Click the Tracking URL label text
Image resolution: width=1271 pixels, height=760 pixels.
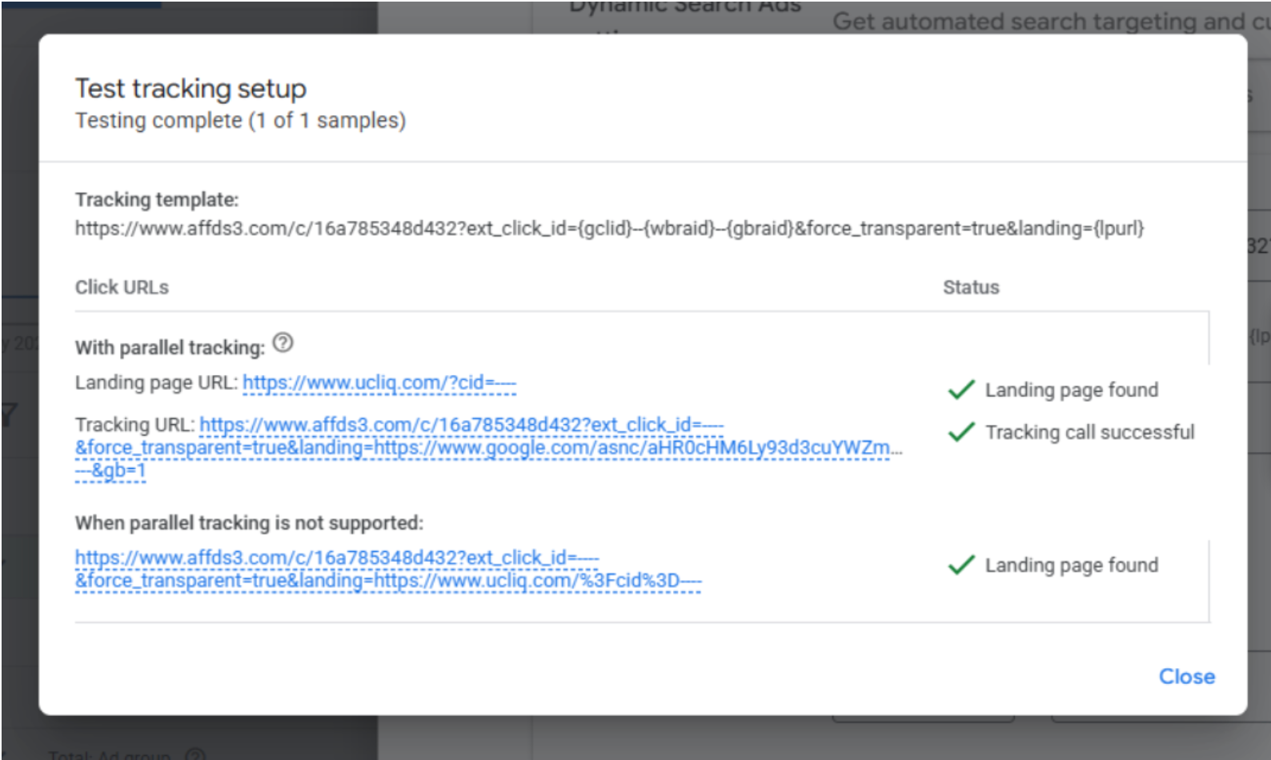point(134,425)
